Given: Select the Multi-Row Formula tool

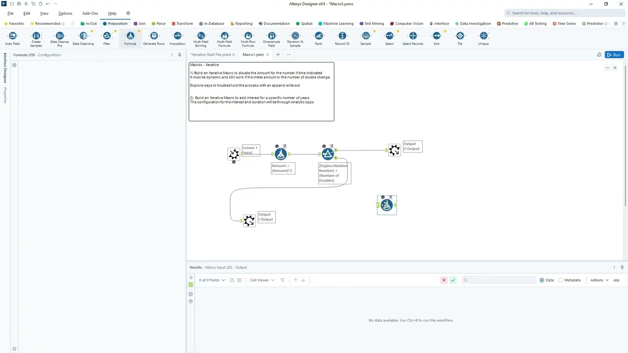Looking at the screenshot, I should (248, 39).
